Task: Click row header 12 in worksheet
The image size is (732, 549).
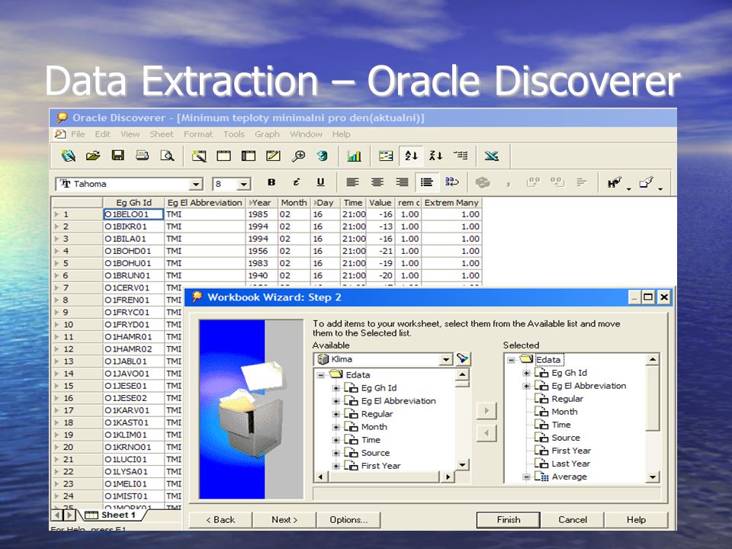Action: [77, 349]
